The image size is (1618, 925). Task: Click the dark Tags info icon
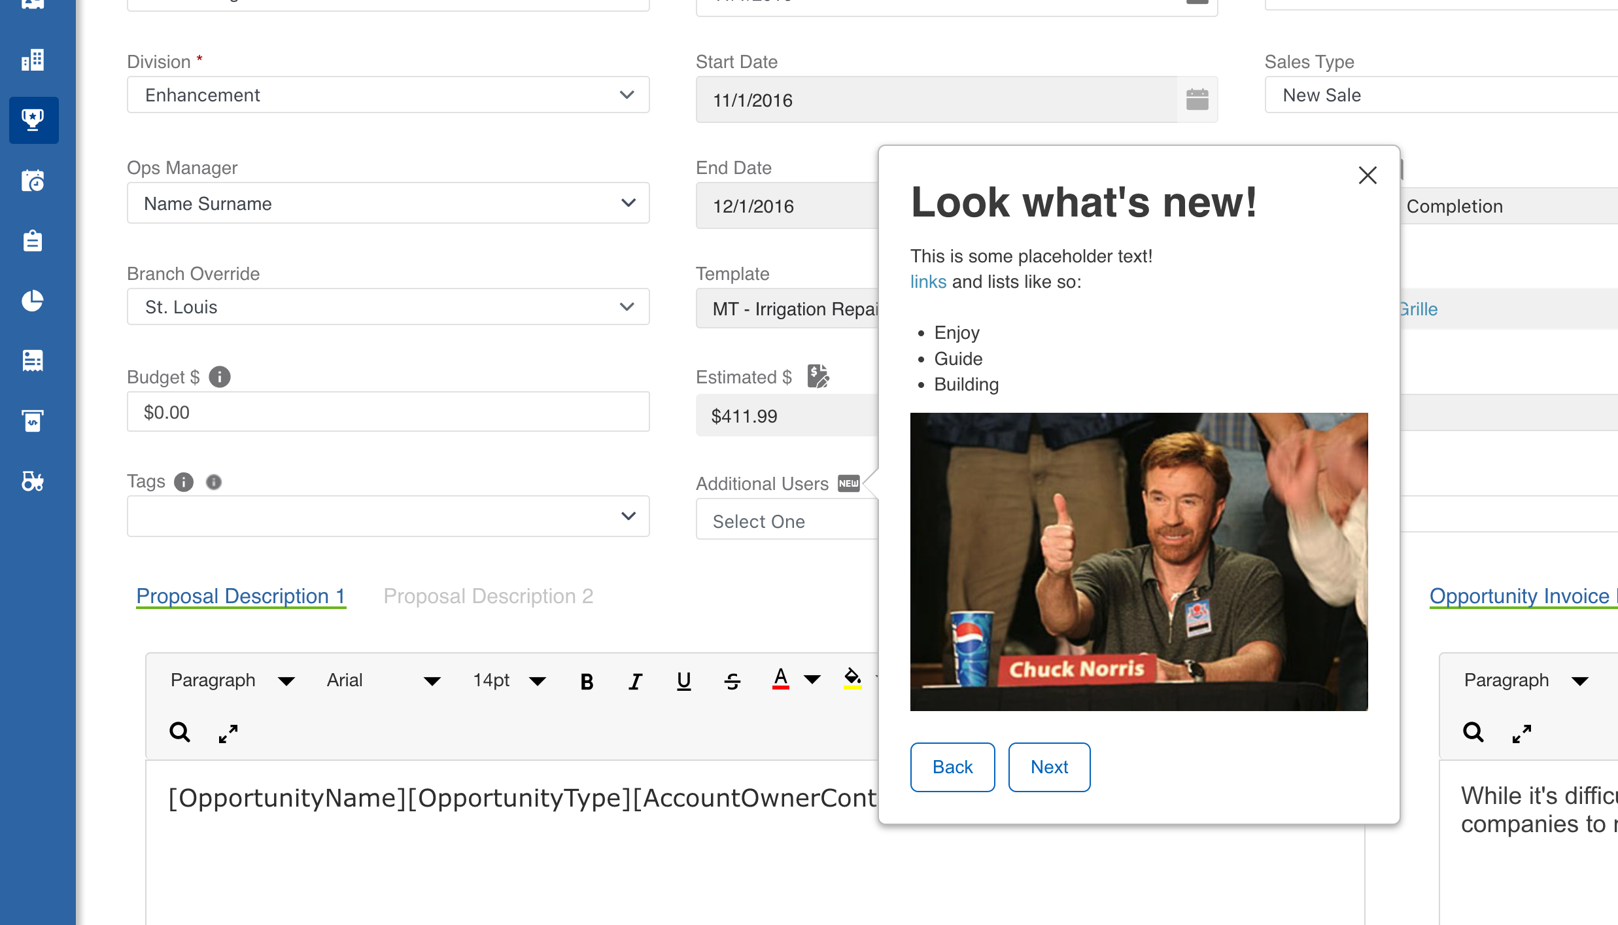tap(184, 482)
